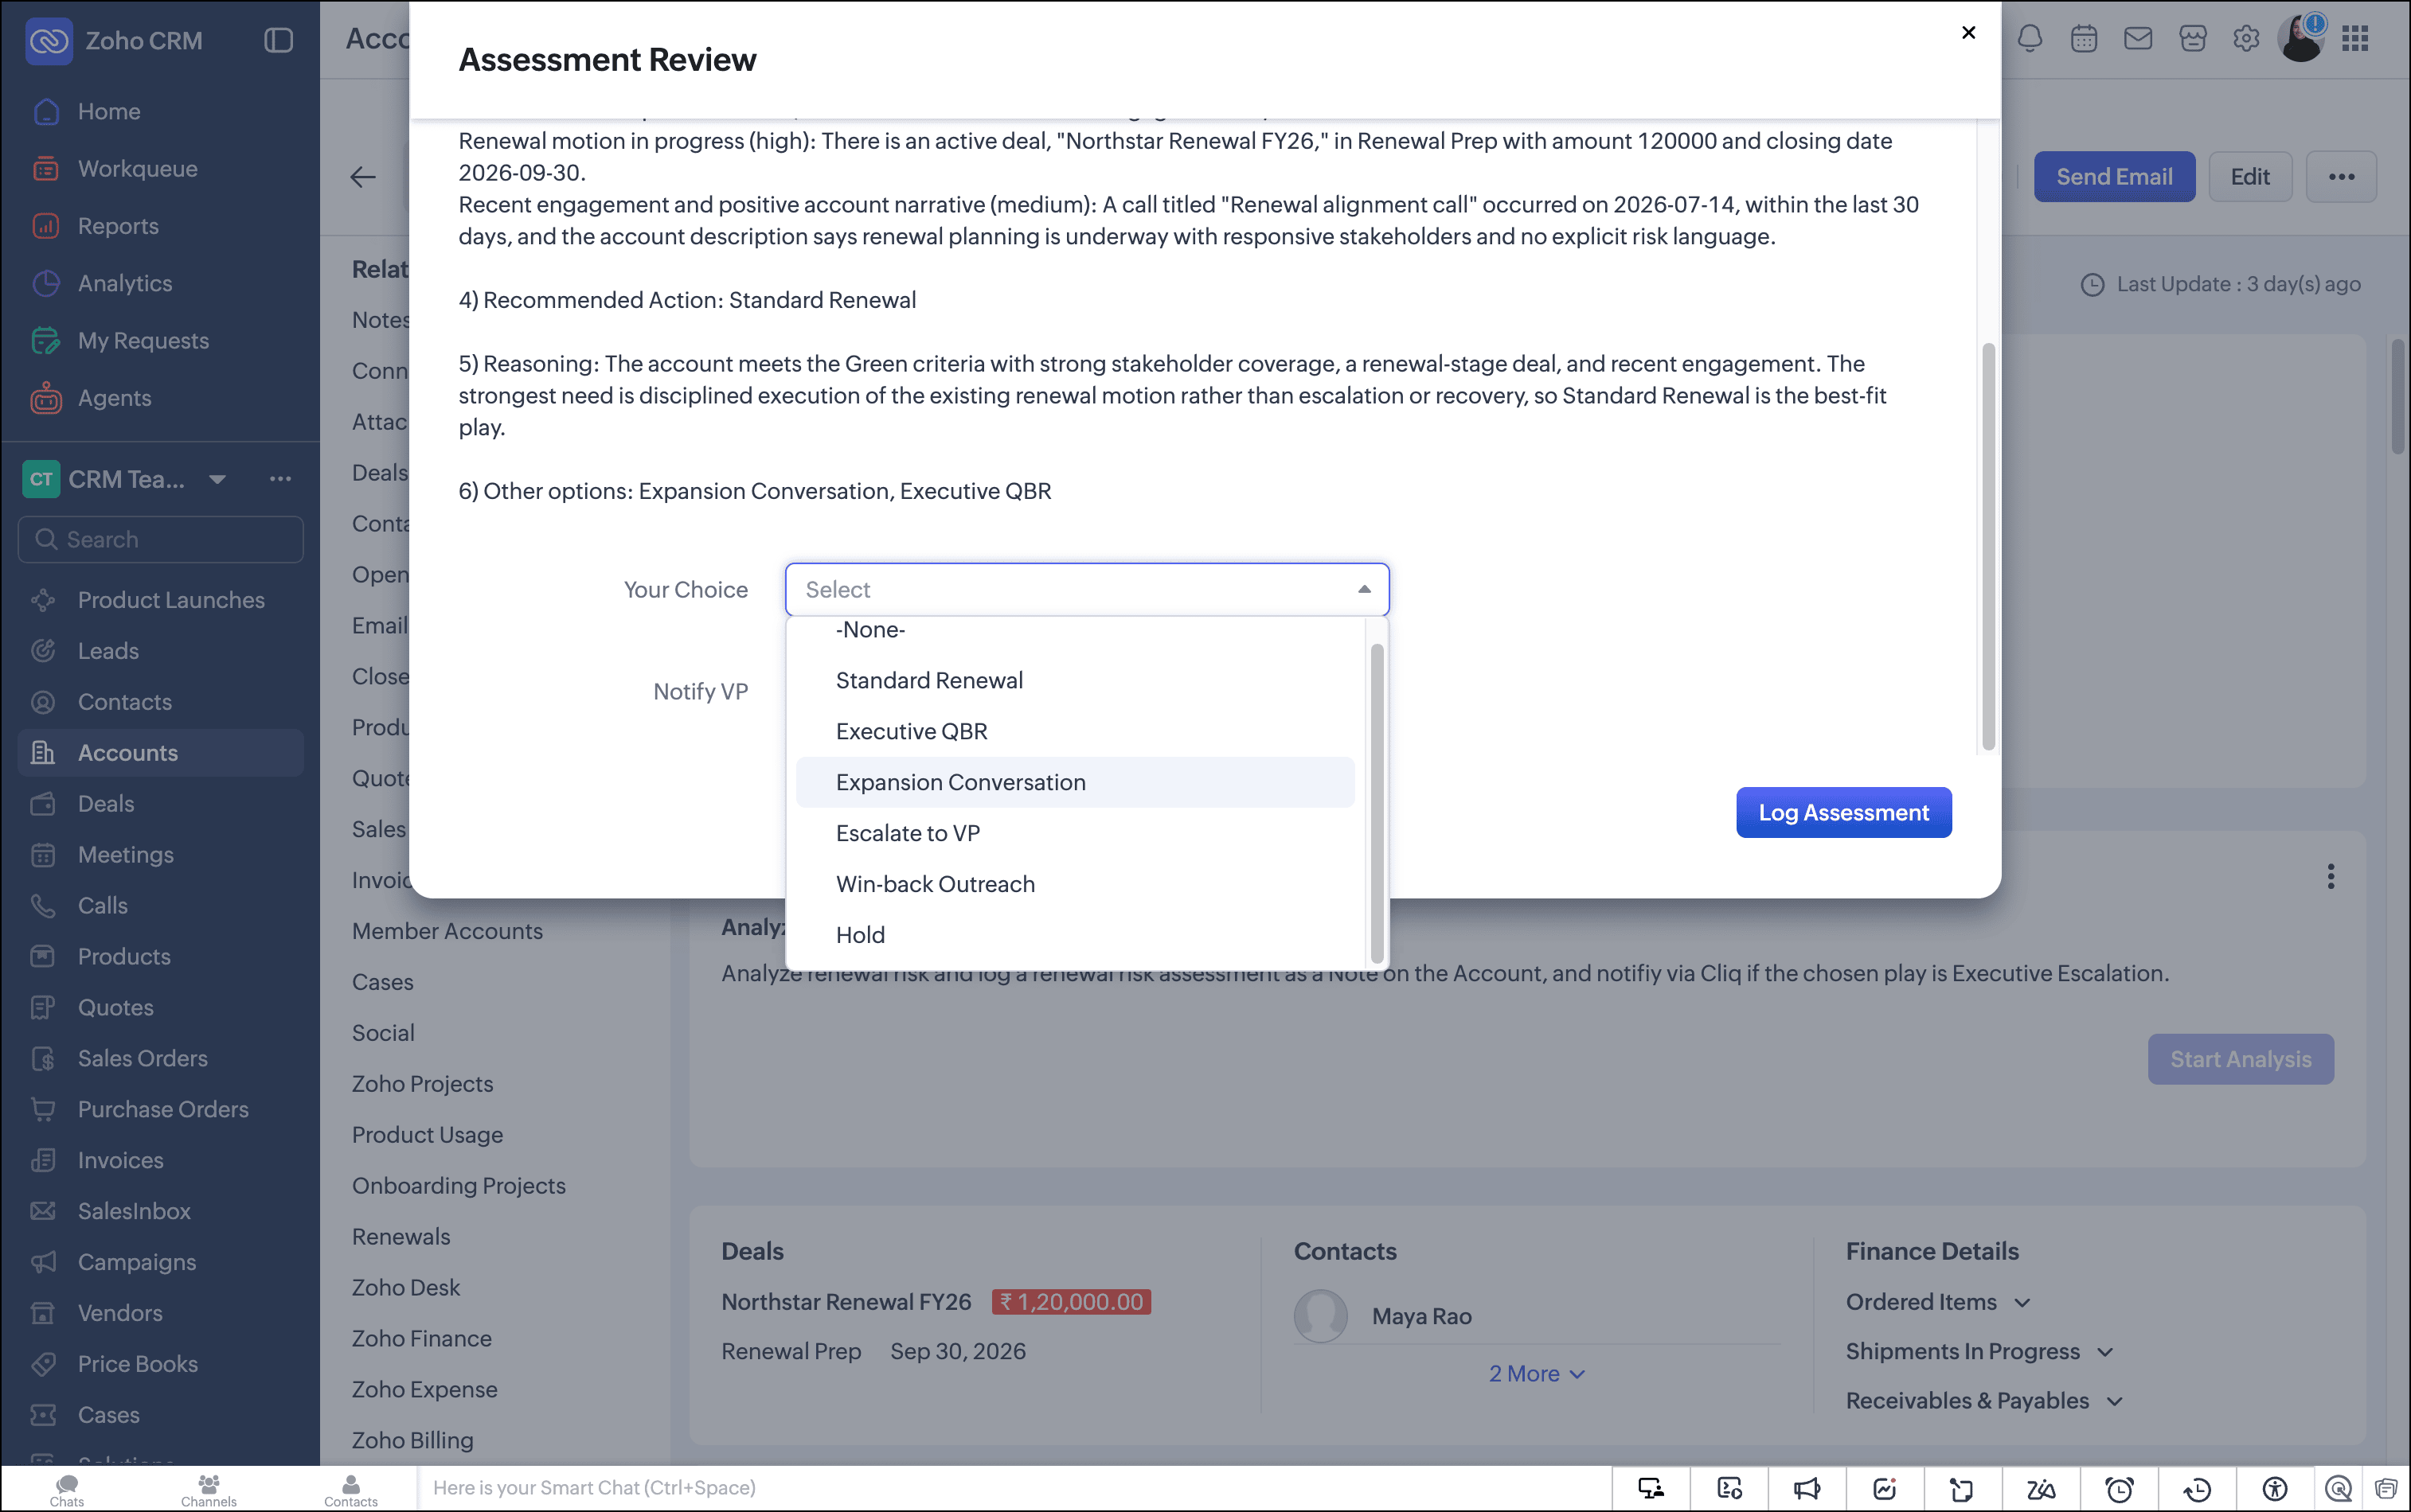Open the Accounts module in the sidebar

click(x=161, y=753)
